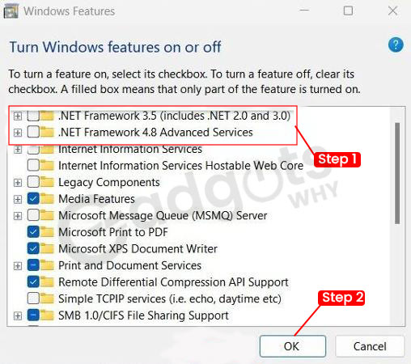Check the .NET Framework 4.8 Advanced Services box
Viewport: 411px width, 364px height.
tap(33, 133)
